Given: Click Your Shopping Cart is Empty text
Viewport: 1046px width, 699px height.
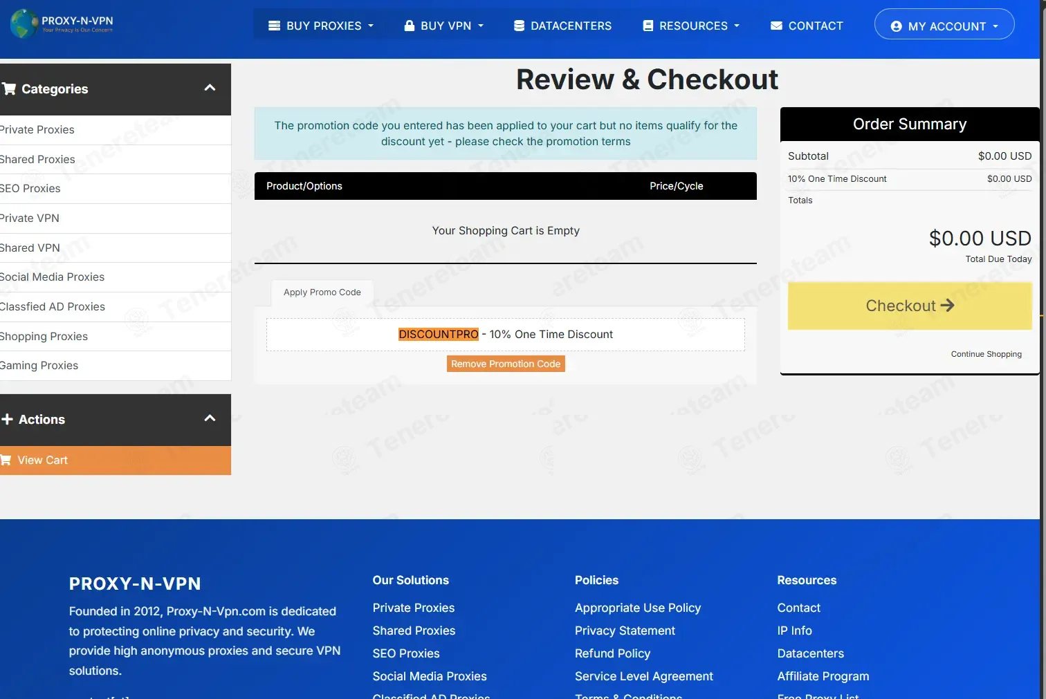Looking at the screenshot, I should pyautogui.click(x=506, y=231).
